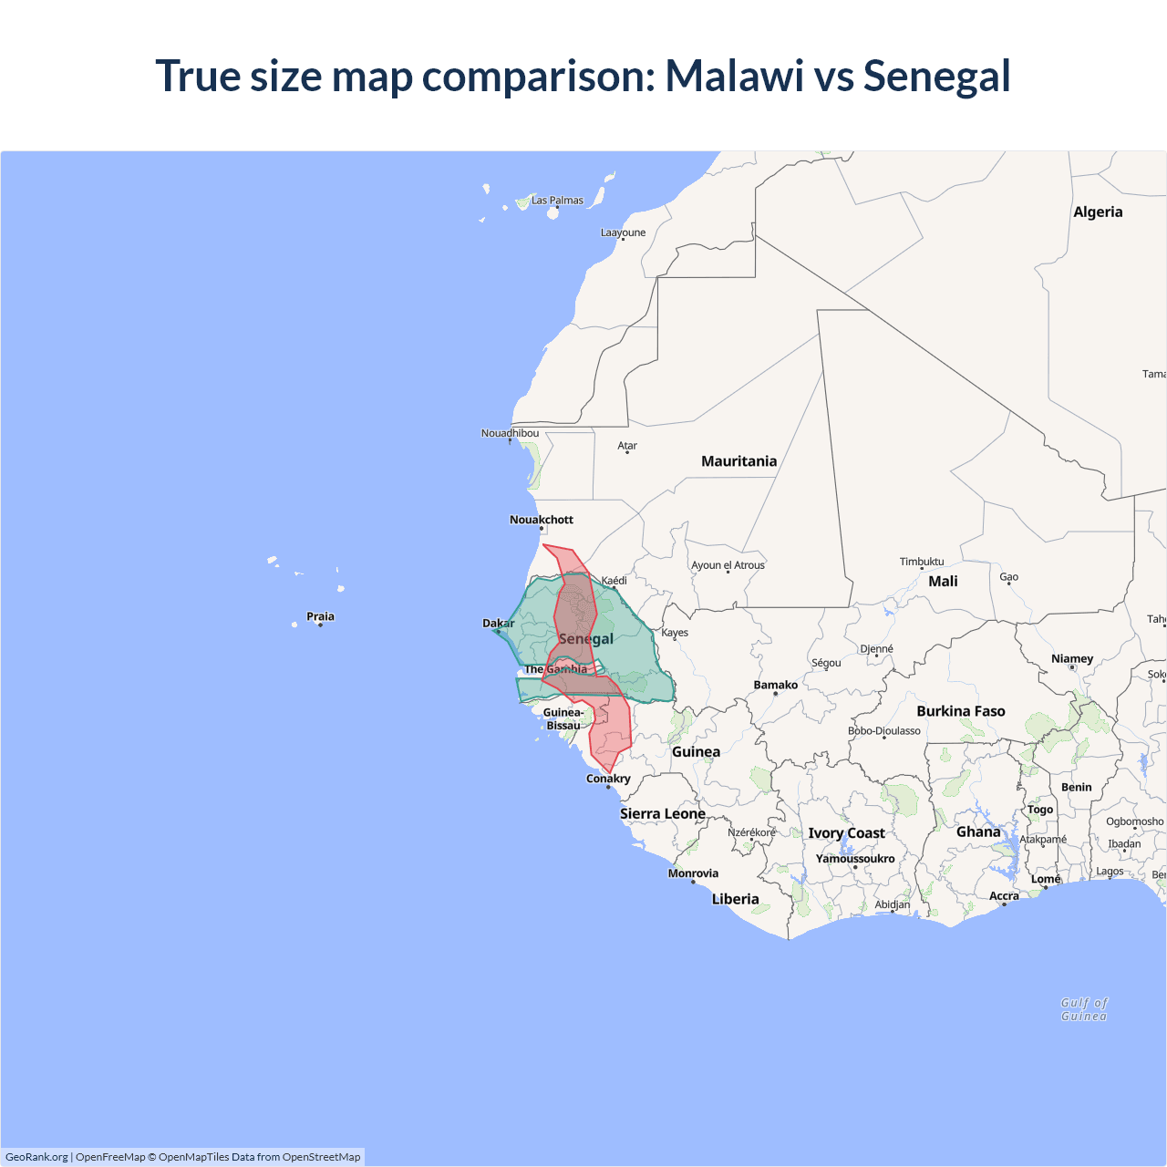
Task: Click the Praia city marker
Action: pos(320,624)
